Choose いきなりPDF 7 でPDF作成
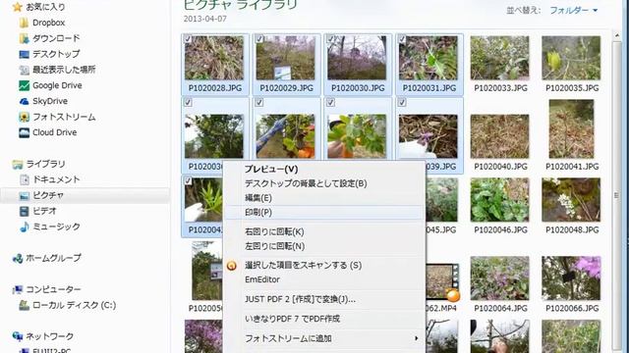Image resolution: width=629 pixels, height=353 pixels. (293, 319)
